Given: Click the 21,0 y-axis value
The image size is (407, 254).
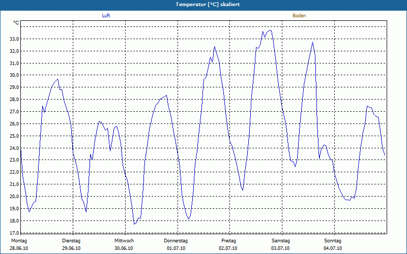Looking at the screenshot, I should point(14,184).
